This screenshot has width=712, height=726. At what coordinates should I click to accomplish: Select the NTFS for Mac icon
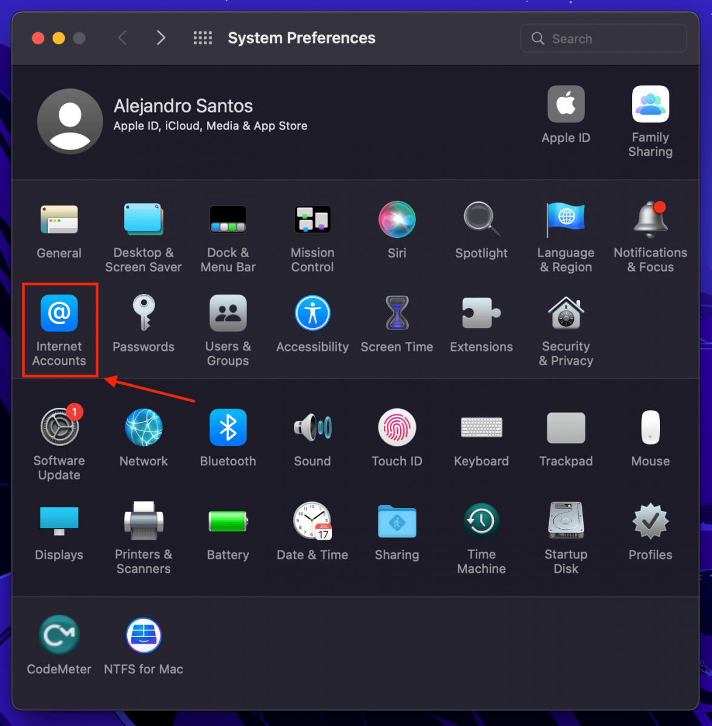coord(143,635)
